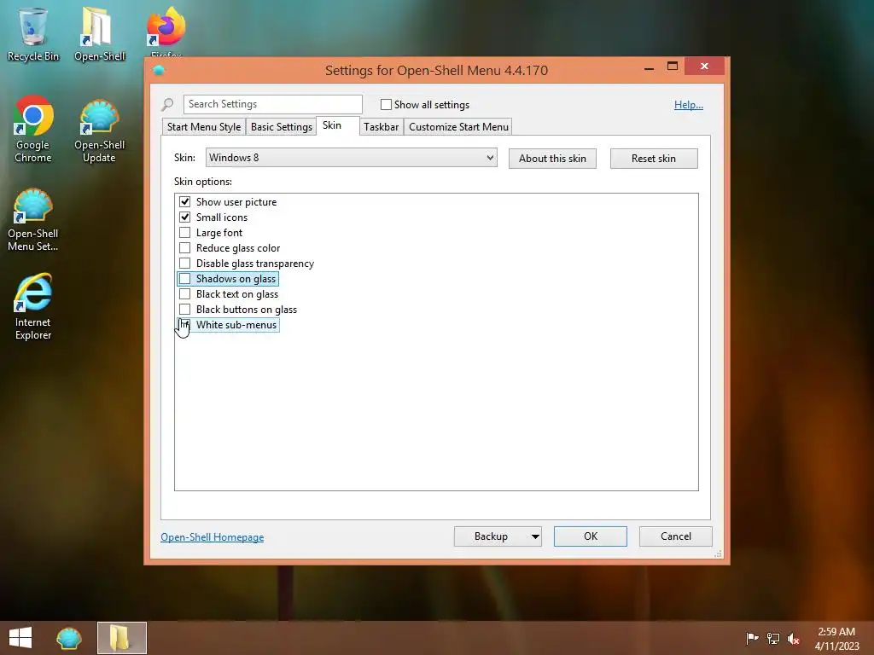Enable the Large font option
Viewport: 874px width, 655px height.
point(184,232)
